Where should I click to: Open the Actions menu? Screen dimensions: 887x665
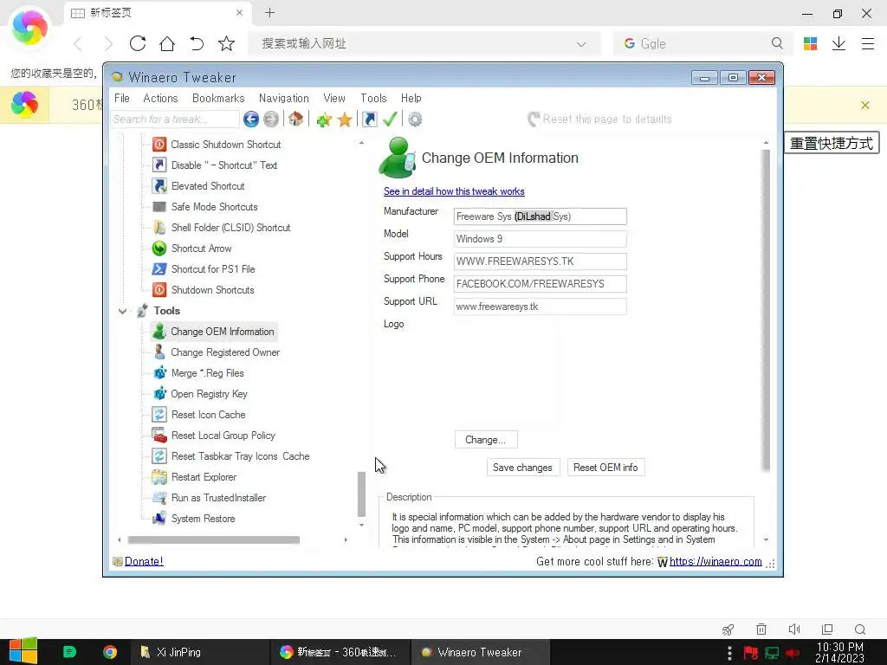click(x=160, y=99)
